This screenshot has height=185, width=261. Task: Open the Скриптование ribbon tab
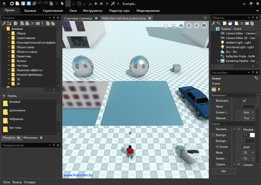point(53,11)
